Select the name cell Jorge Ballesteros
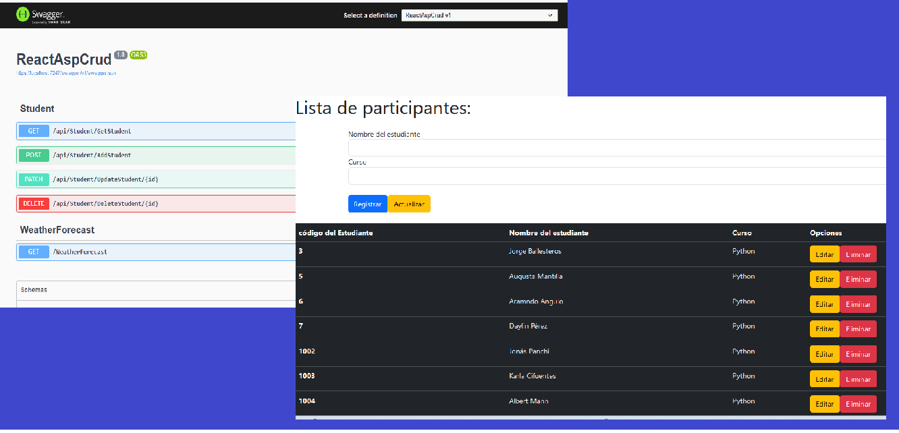This screenshot has height=433, width=899. pos(535,251)
